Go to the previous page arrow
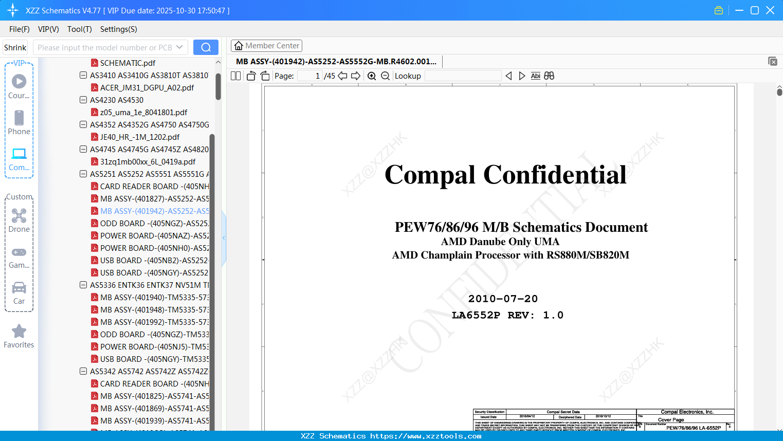 coord(342,76)
